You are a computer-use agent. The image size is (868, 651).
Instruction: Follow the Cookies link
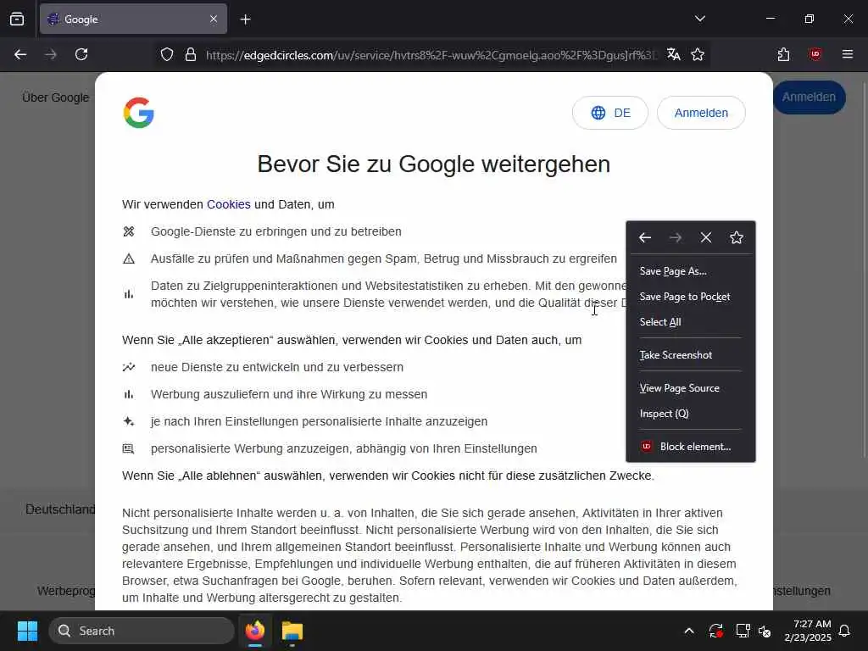(229, 204)
